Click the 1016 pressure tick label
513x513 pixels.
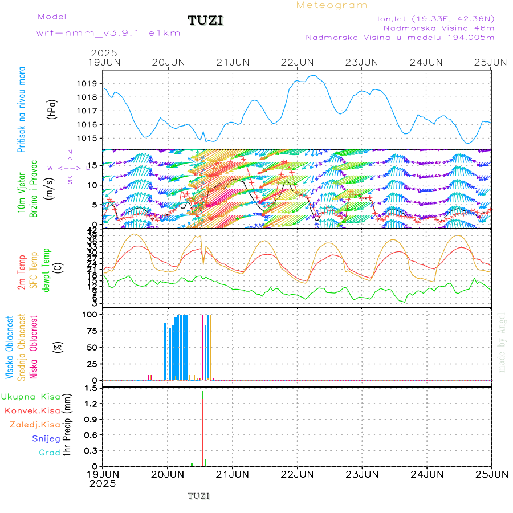point(87,125)
